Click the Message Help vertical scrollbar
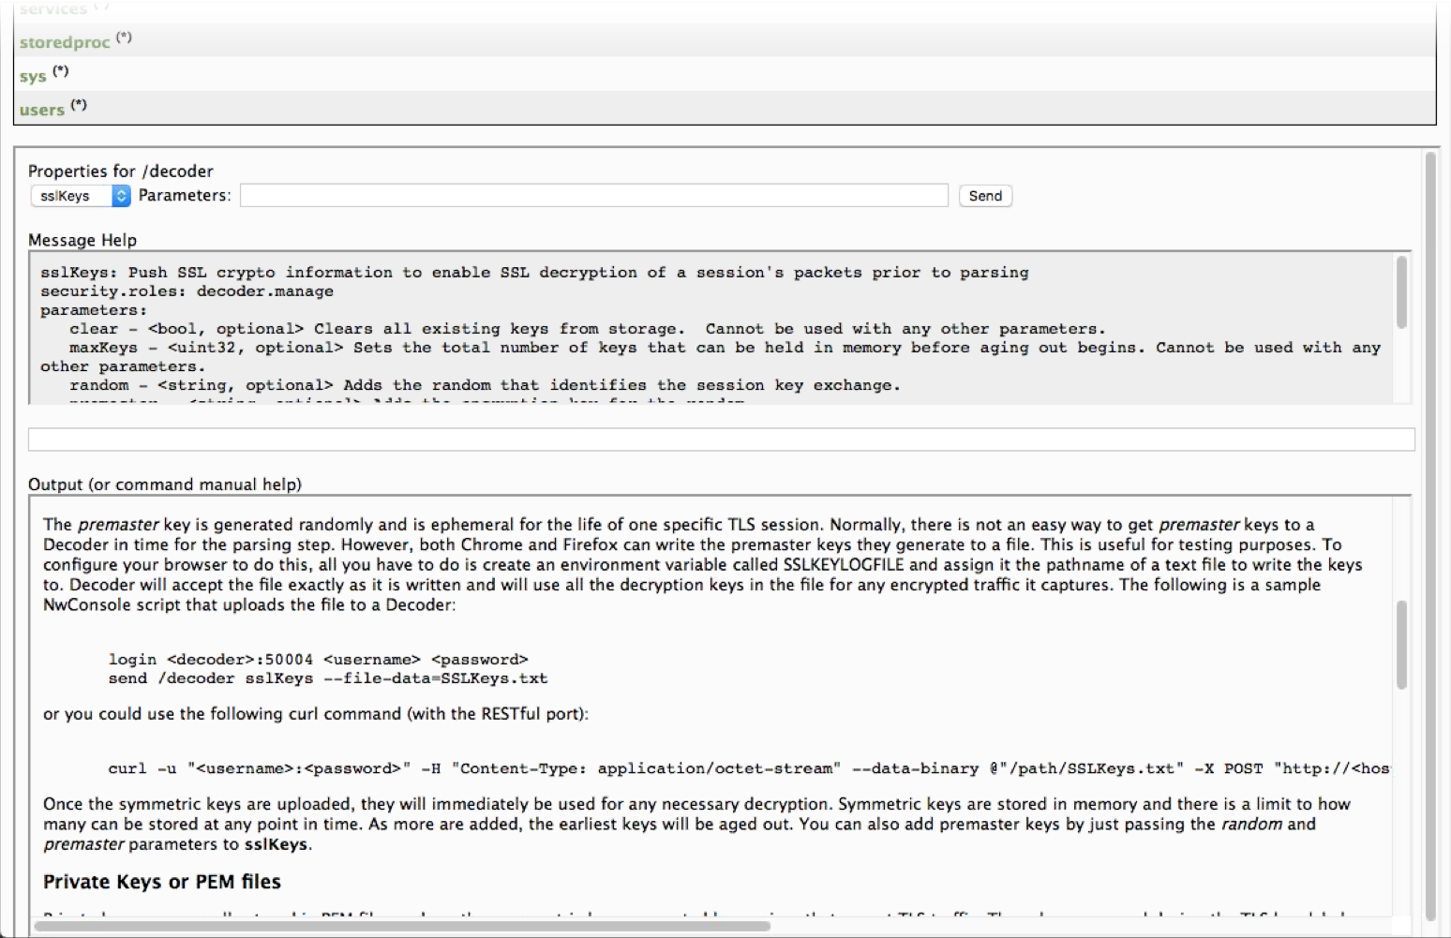 coord(1401,292)
